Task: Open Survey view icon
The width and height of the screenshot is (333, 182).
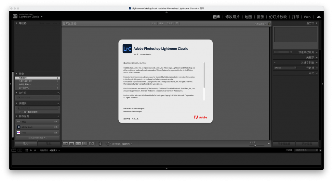Action: (85, 144)
